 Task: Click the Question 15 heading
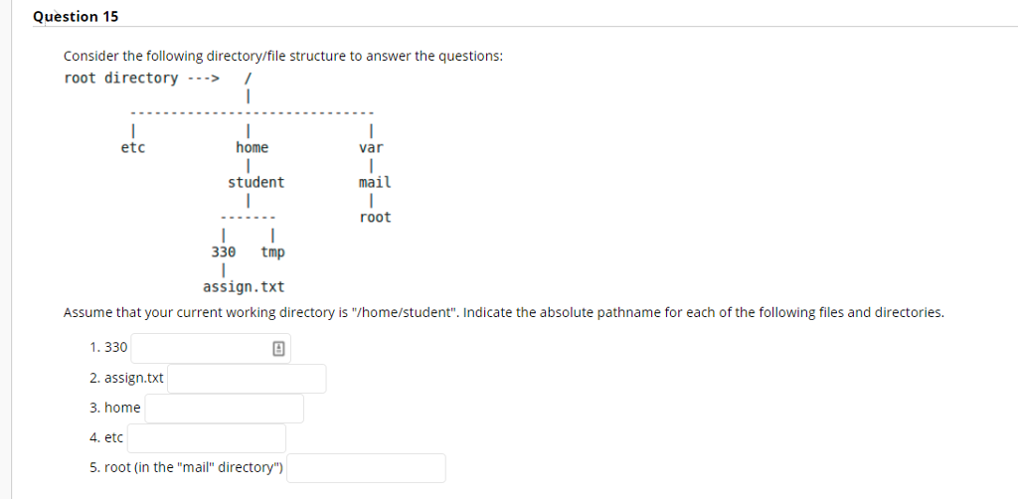(x=76, y=17)
